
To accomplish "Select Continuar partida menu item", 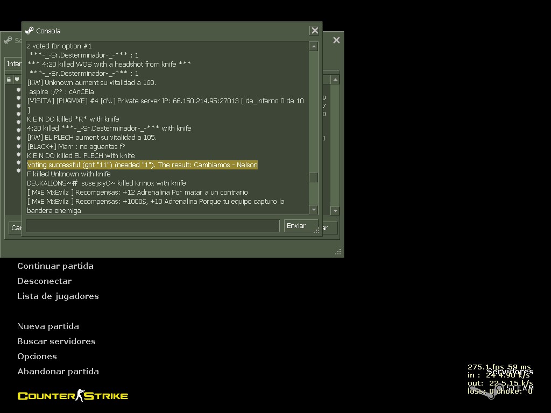I will pyautogui.click(x=55, y=266).
